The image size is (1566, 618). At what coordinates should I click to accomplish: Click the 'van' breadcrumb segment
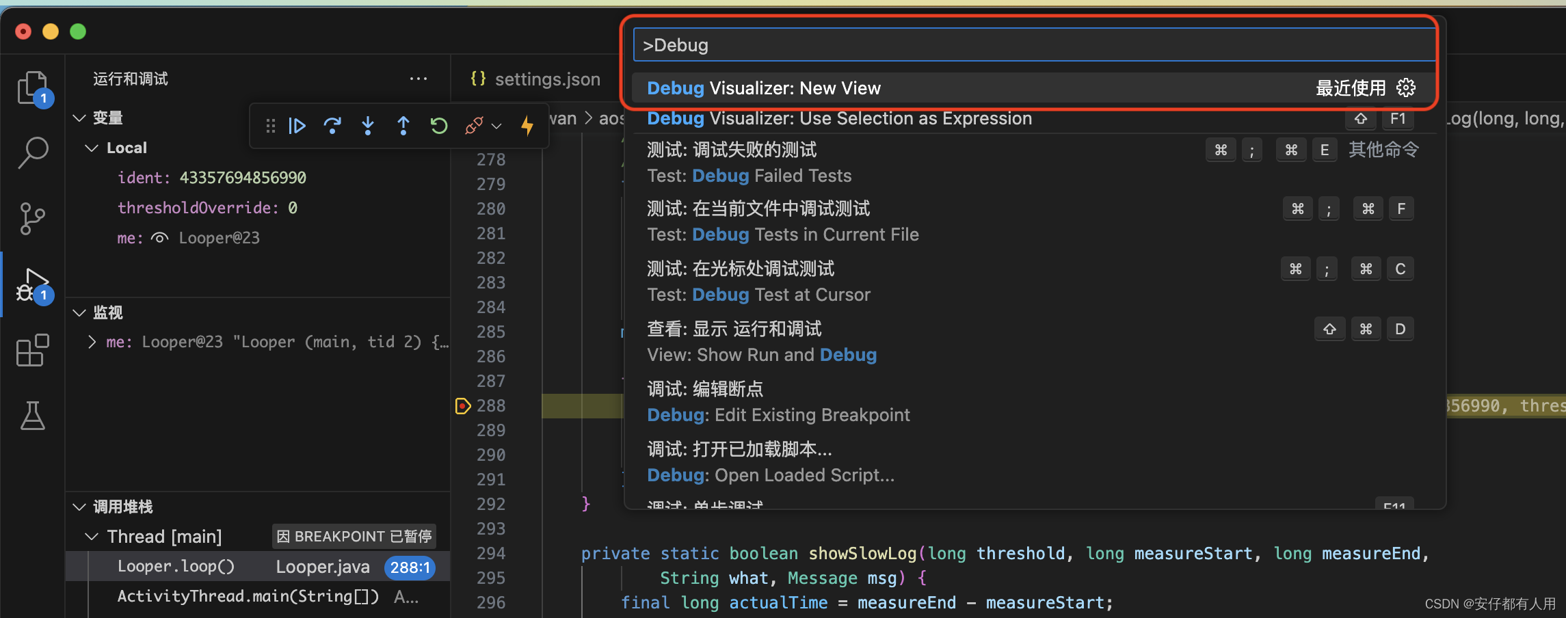click(x=563, y=118)
